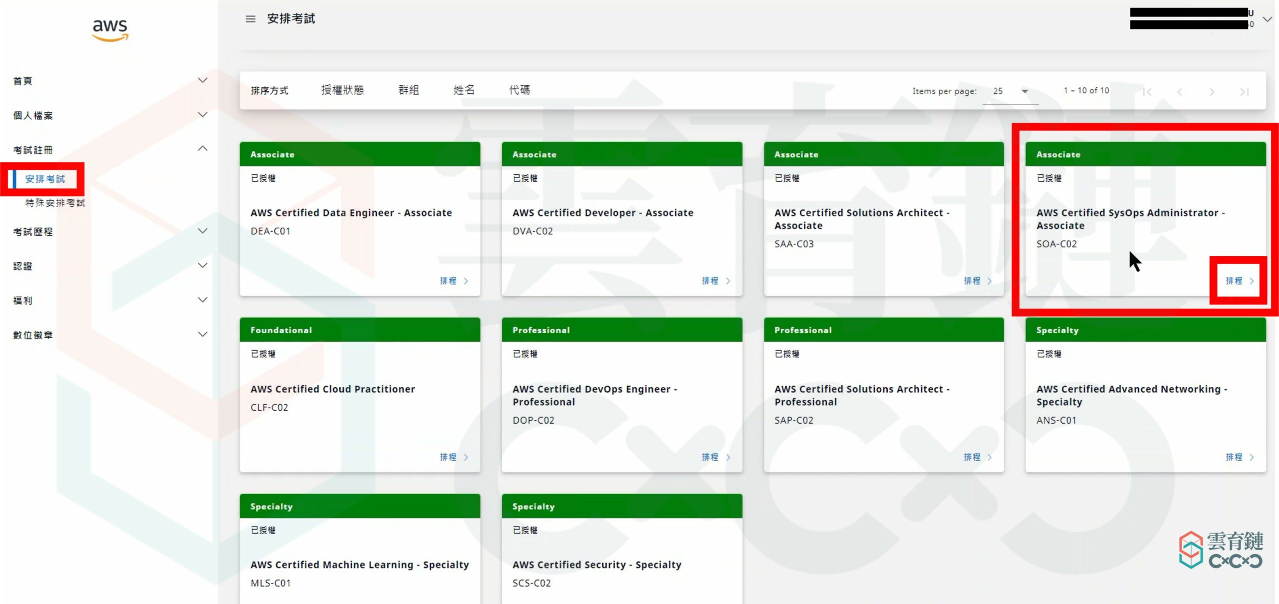Click the Foundational card header
This screenshot has height=604, width=1279.
point(360,330)
